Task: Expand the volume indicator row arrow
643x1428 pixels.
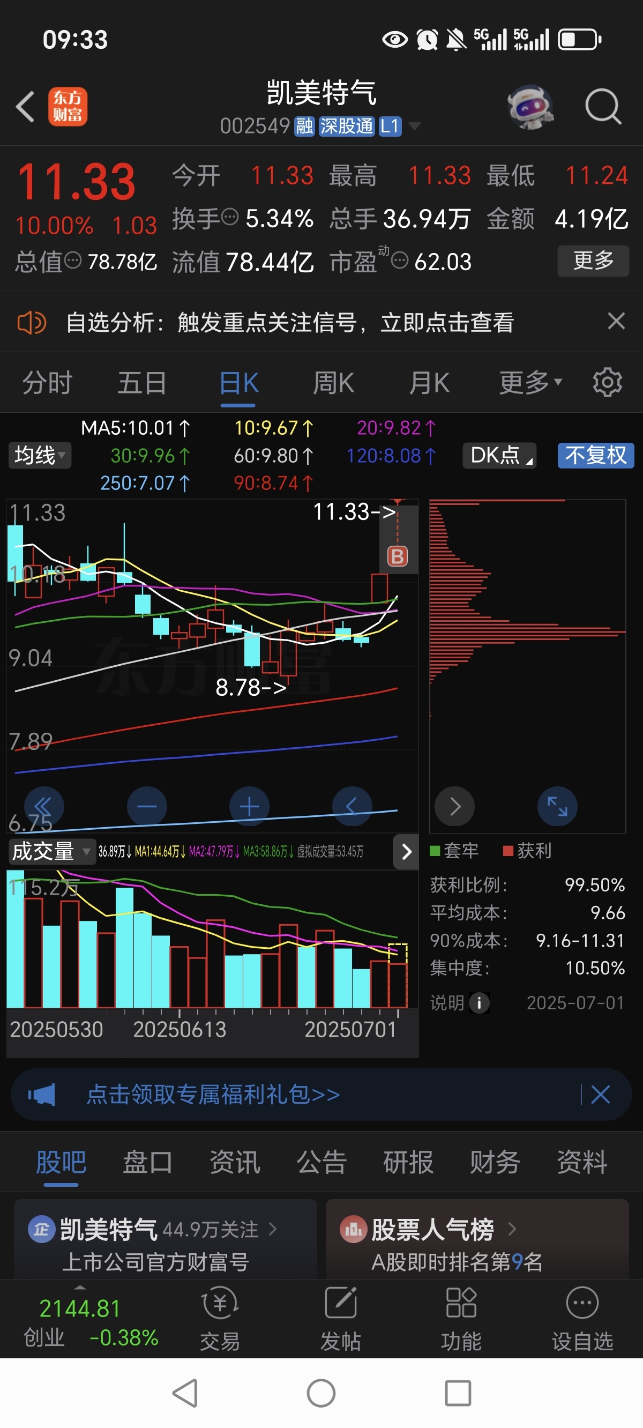Action: (406, 851)
